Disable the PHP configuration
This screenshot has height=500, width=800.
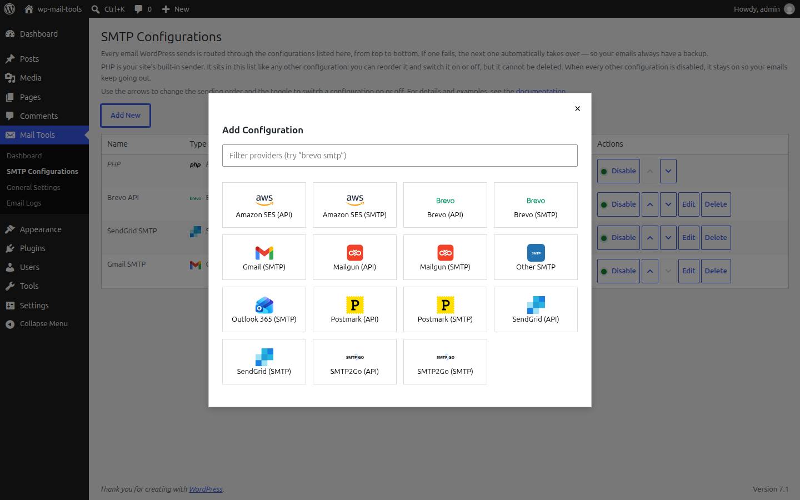[618, 171]
